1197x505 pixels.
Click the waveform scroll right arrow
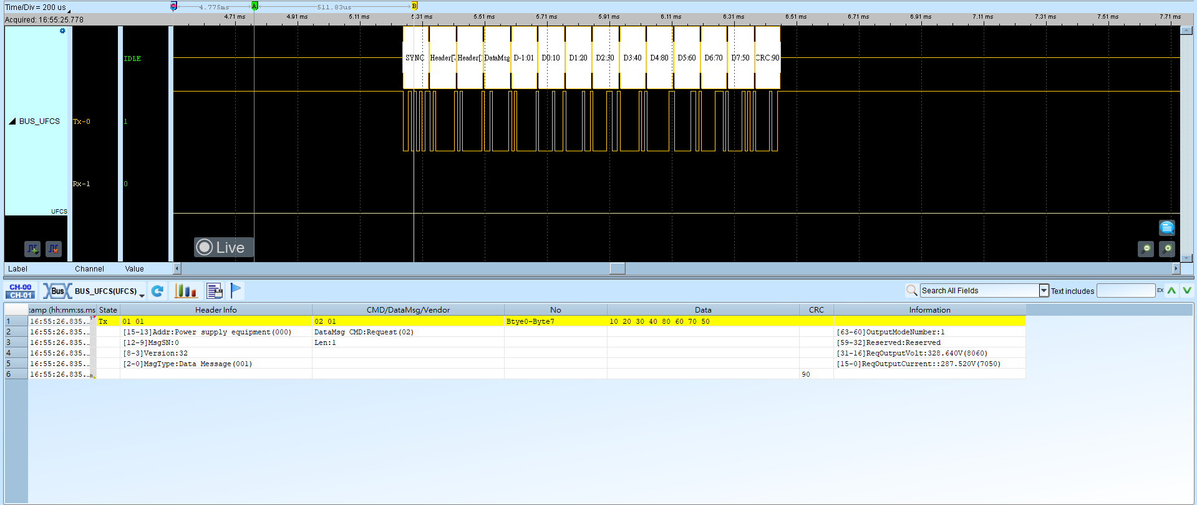(x=1176, y=268)
